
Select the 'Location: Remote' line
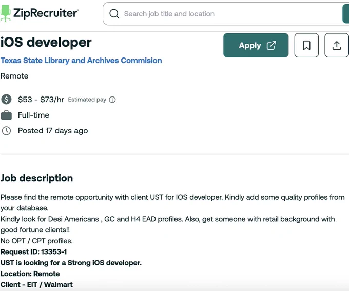pos(30,274)
